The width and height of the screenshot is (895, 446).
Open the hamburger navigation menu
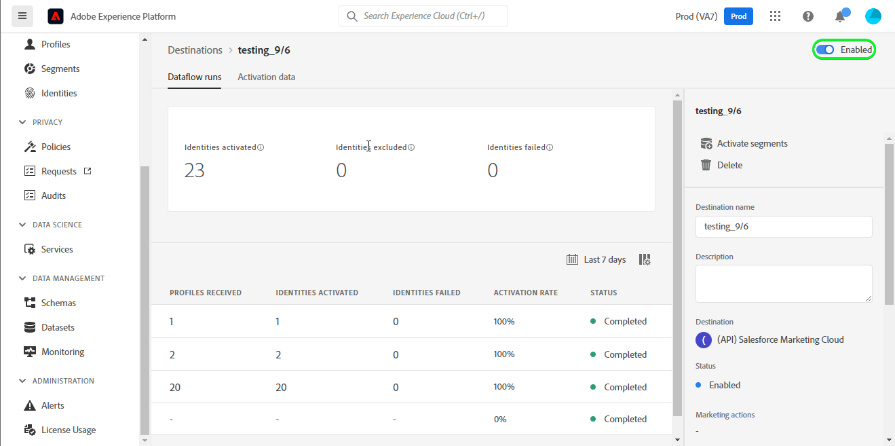pyautogui.click(x=22, y=16)
